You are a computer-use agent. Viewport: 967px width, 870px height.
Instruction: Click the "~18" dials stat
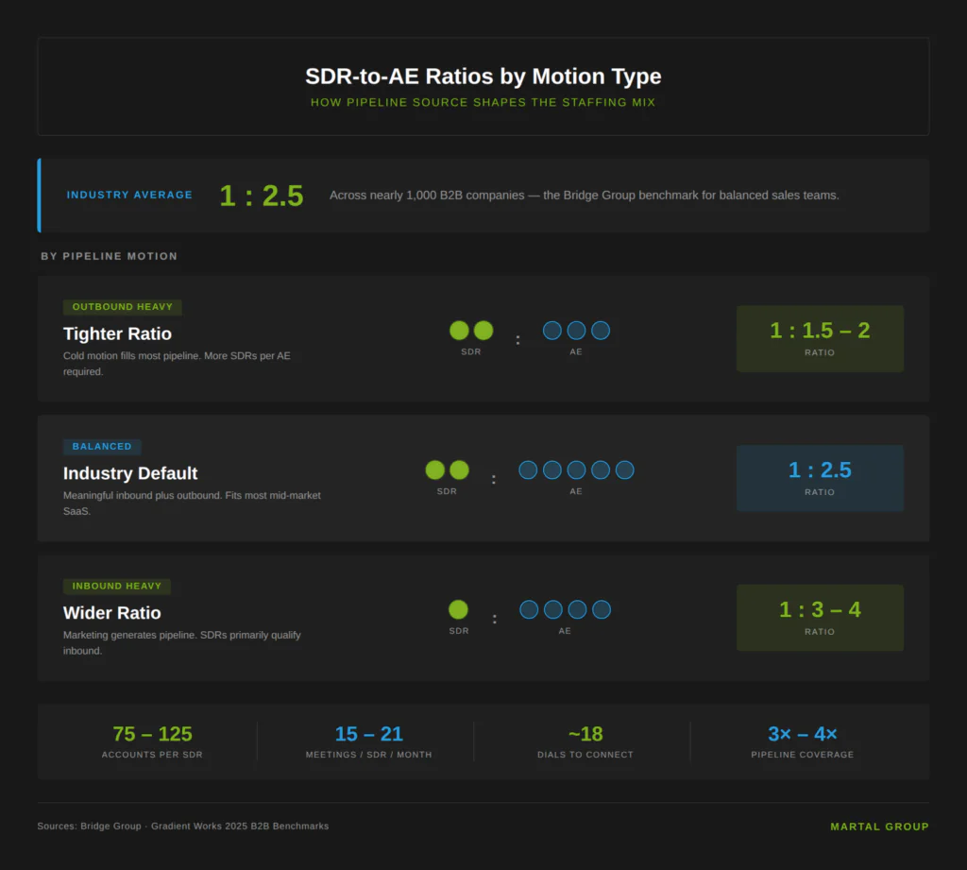pos(585,734)
